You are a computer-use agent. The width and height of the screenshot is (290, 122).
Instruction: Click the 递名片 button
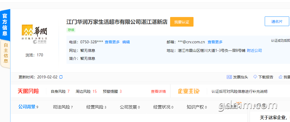277,21
